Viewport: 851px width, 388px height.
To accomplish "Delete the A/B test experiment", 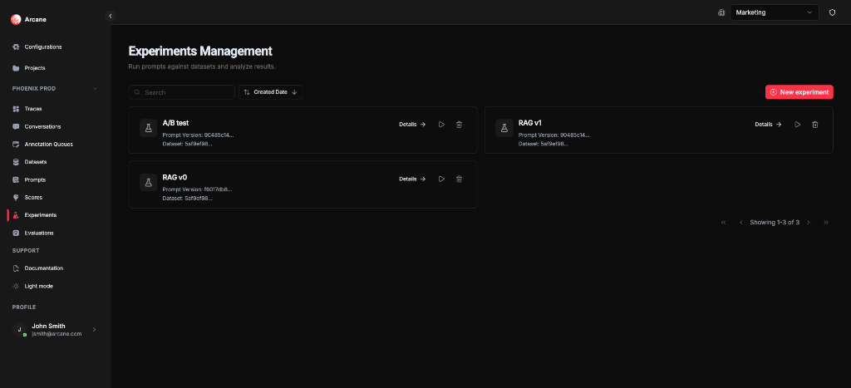I will [459, 125].
